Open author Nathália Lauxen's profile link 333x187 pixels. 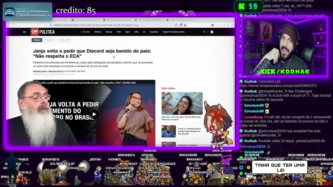click(x=40, y=71)
